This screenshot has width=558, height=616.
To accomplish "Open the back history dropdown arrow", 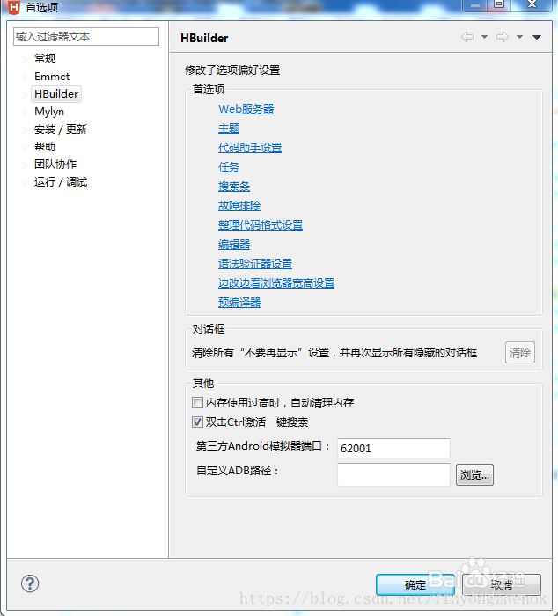I will coord(485,37).
